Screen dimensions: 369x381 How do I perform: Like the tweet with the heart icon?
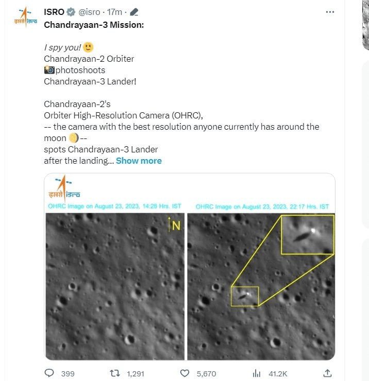pos(185,373)
